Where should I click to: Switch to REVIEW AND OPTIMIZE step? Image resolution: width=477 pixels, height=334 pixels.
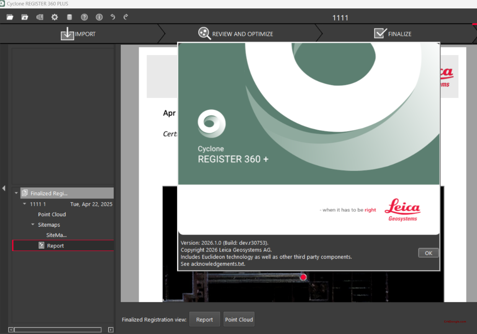pos(236,34)
